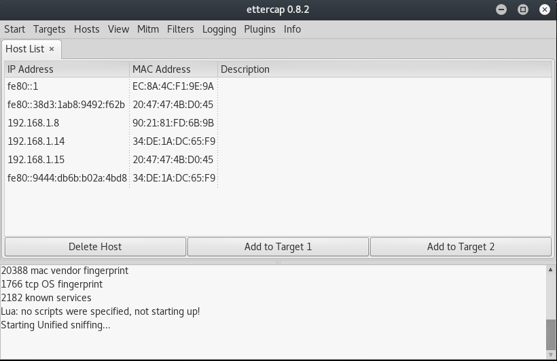Maximize the ettercap window
The height and width of the screenshot is (361, 557).
point(523,10)
